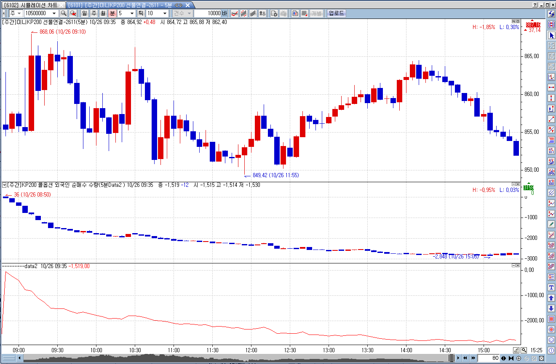Toggle the 월 (monthly) period button
Viewport: 556px width, 364px height.
(103, 13)
